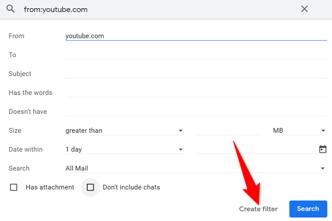This screenshot has height=221, width=332.
Task: Focus the From field containing youtube.com
Action: [196, 36]
